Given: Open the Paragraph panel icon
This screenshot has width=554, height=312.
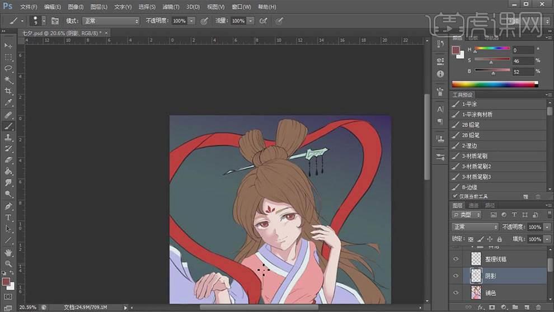Looking at the screenshot, I should point(440,121).
